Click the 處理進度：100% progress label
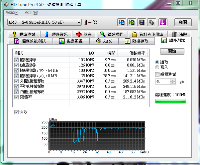The height and width of the screenshot is (165, 200). tap(170, 94)
